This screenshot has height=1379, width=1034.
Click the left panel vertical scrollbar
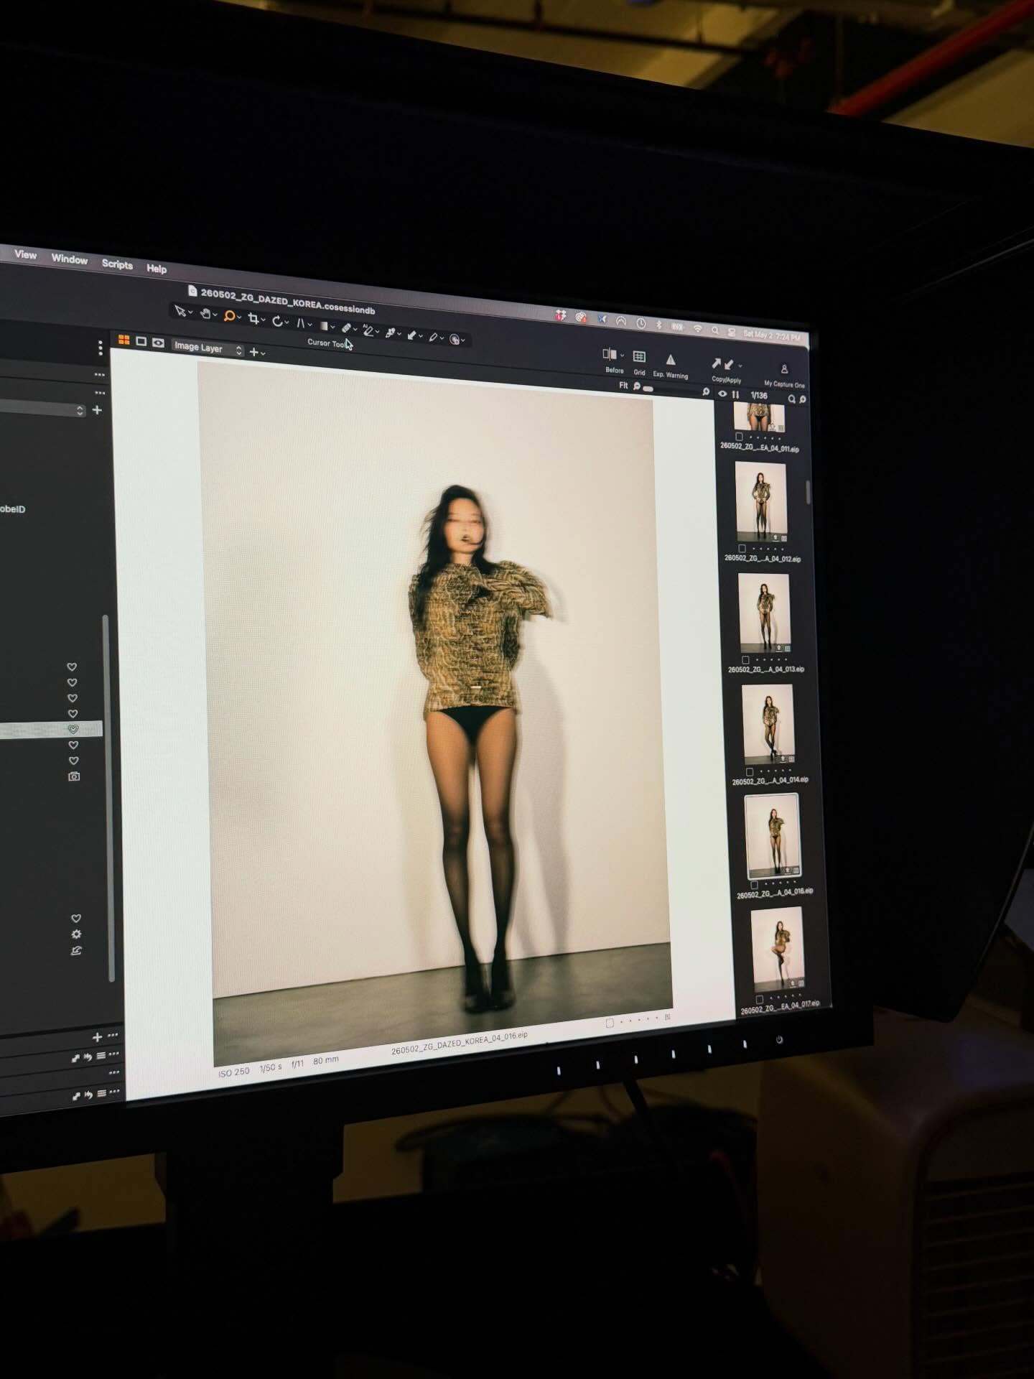tap(109, 797)
